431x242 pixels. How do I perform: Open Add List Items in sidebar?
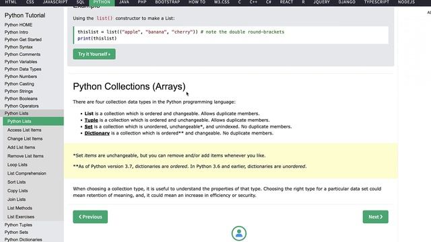[x=21, y=147]
